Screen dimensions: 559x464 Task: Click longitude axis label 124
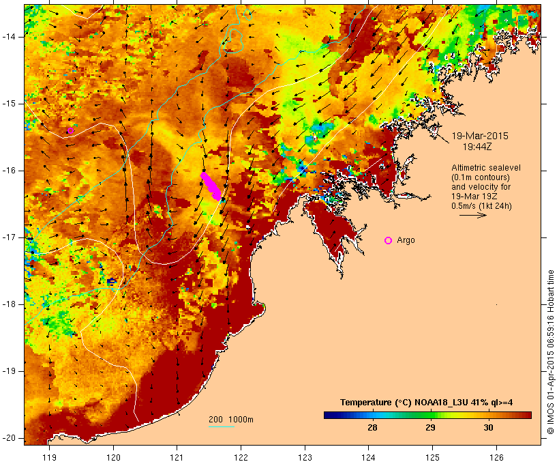coord(369,457)
